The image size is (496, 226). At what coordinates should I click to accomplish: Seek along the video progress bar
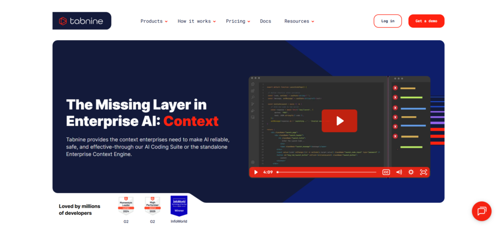click(x=326, y=172)
